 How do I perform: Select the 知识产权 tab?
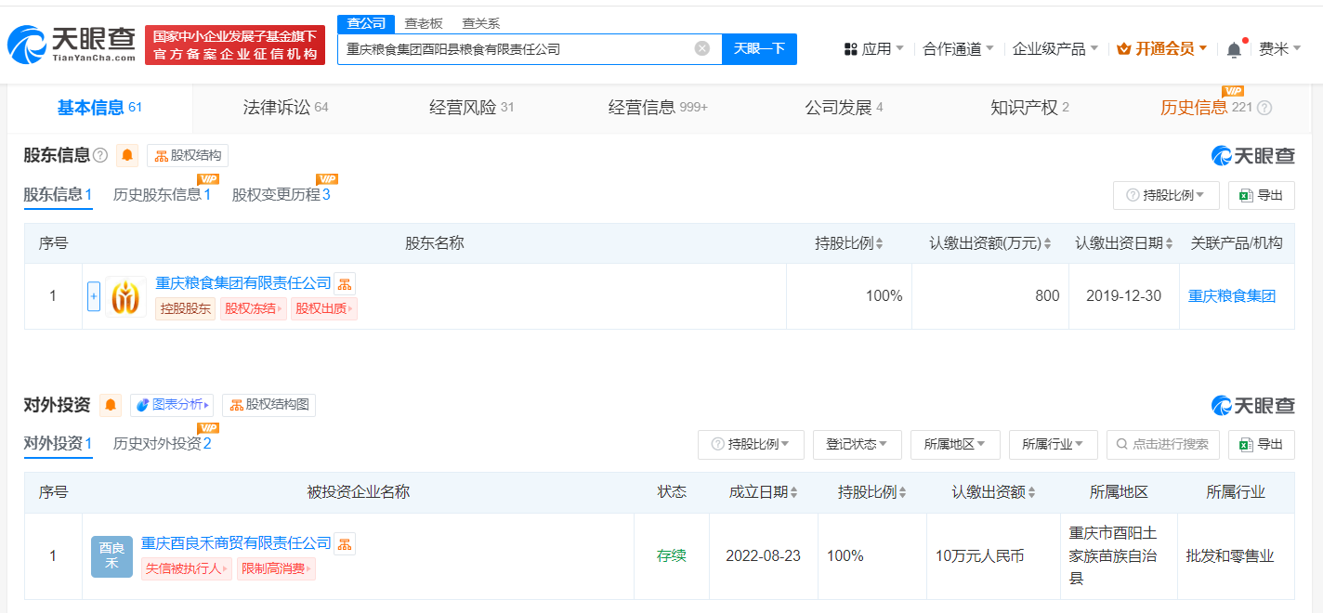click(x=1029, y=108)
